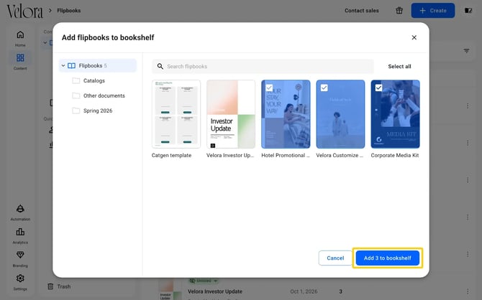Click the filter icon behind dialog

coord(466,51)
